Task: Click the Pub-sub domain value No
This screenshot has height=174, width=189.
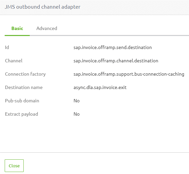Action: [76, 101]
